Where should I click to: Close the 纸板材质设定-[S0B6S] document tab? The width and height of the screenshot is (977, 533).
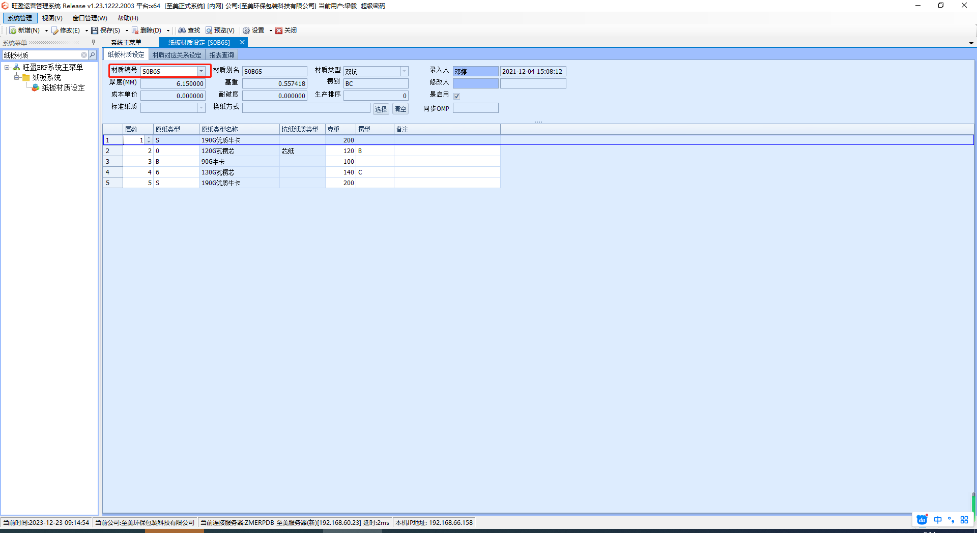[242, 42]
